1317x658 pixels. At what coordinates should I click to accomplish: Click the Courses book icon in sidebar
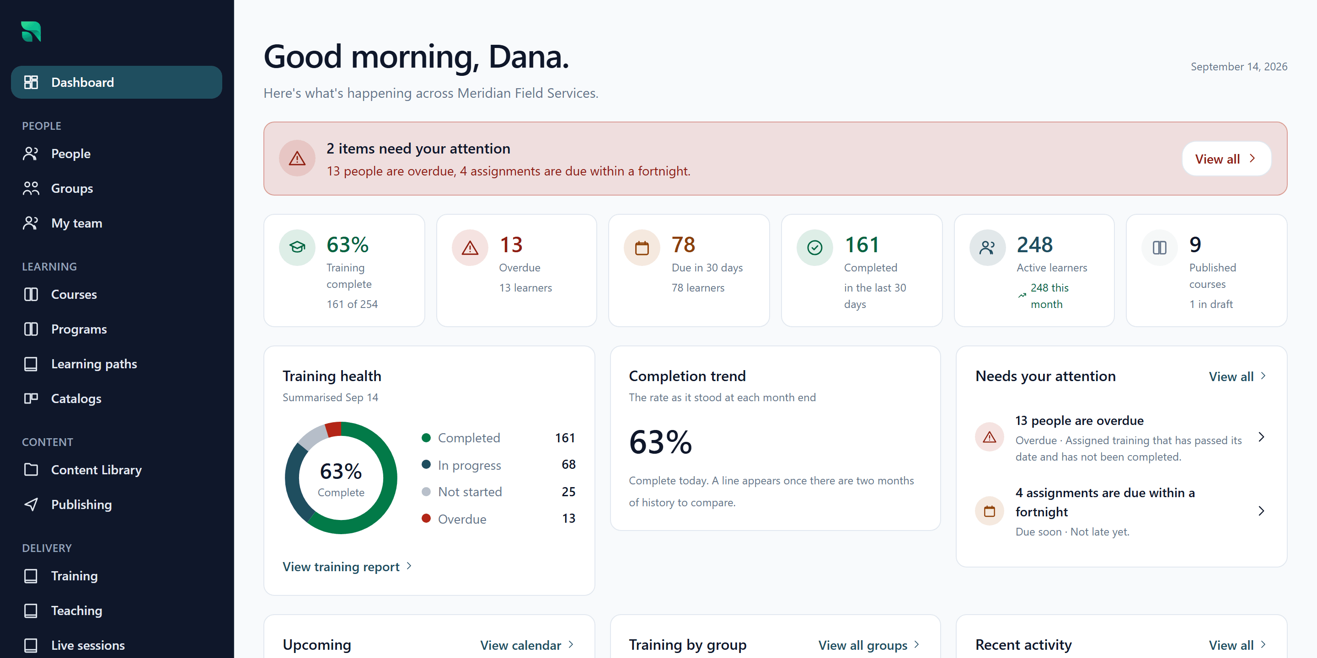pos(31,294)
